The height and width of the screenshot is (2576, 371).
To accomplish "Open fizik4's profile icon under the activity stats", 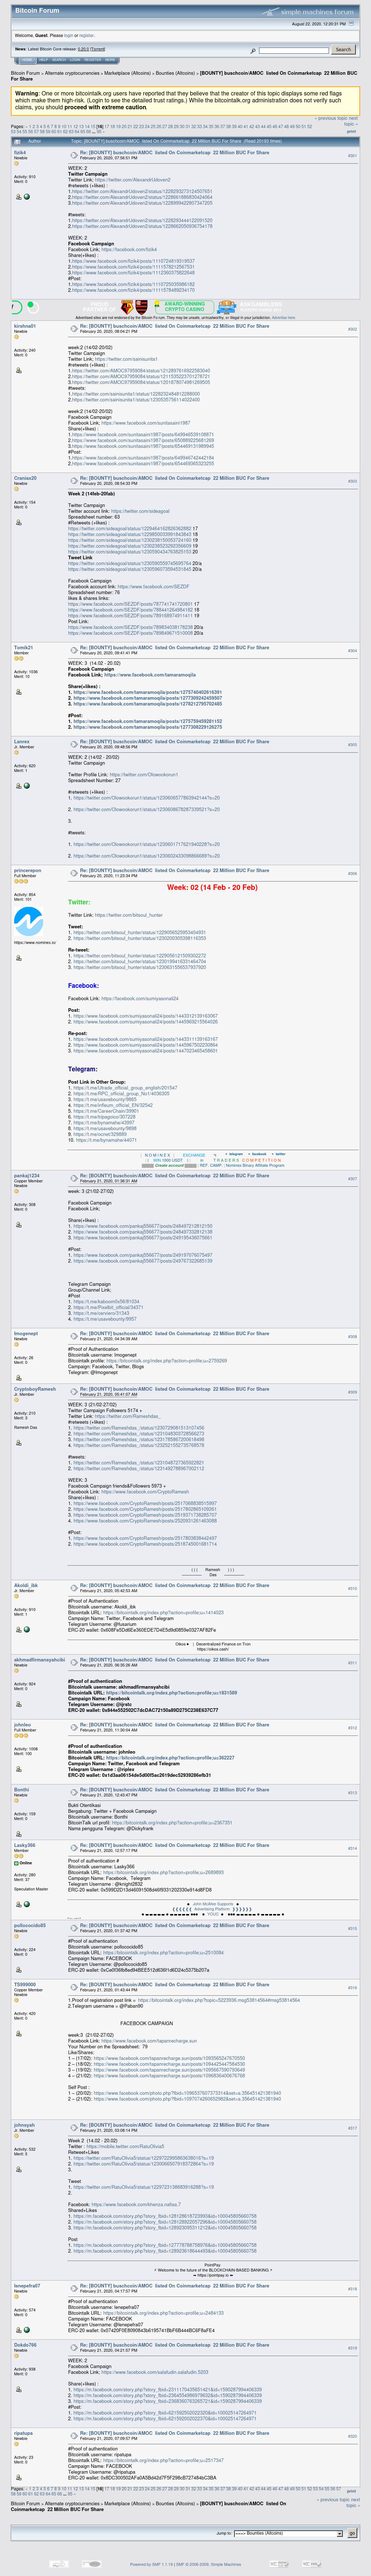I will (18, 197).
